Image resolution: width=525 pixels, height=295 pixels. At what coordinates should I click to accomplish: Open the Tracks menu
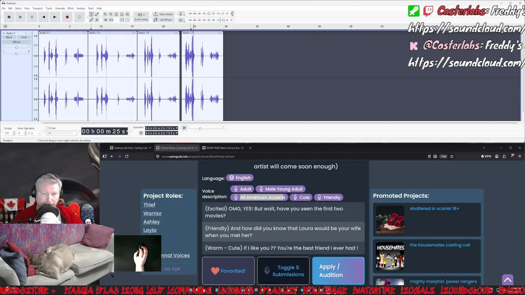[49, 8]
